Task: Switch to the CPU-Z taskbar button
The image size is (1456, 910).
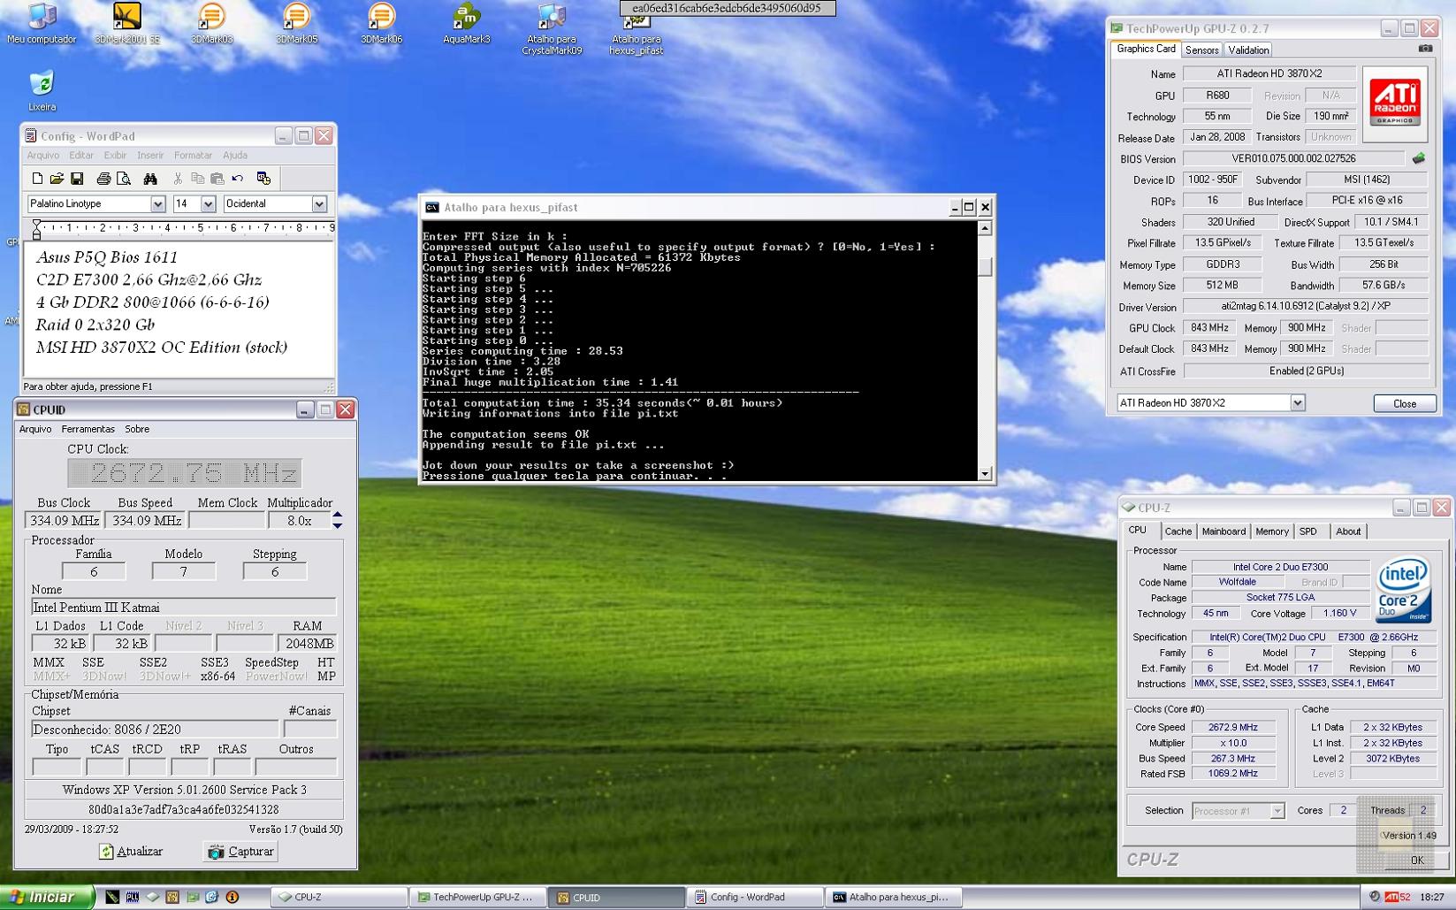Action: (x=339, y=897)
